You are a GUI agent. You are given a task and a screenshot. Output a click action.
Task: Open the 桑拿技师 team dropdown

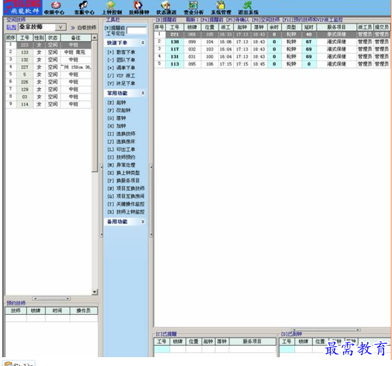click(61, 27)
